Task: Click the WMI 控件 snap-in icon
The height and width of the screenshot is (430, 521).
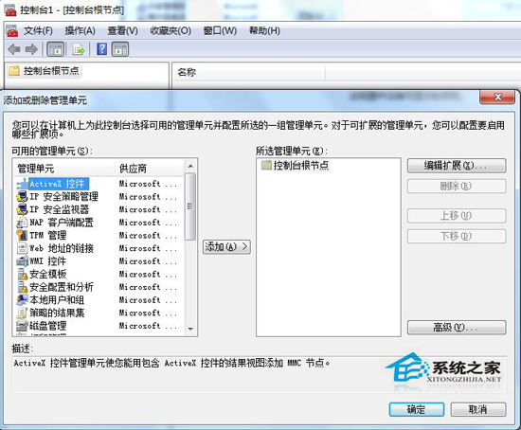Action: click(22, 261)
